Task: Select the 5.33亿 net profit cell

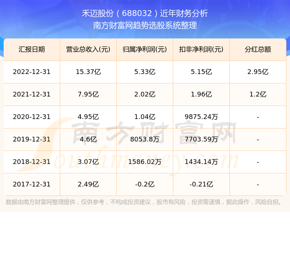Action: 145,72
